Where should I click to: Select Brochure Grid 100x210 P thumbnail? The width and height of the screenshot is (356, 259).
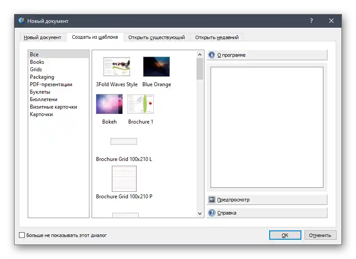click(124, 179)
